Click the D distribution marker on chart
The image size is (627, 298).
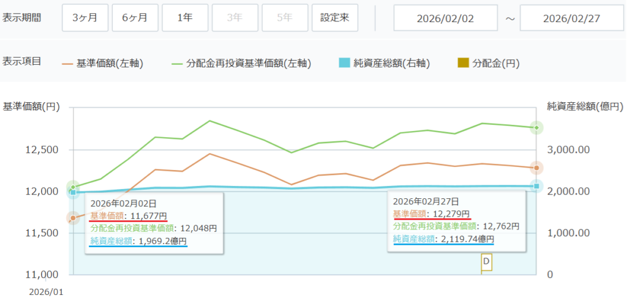click(x=486, y=262)
